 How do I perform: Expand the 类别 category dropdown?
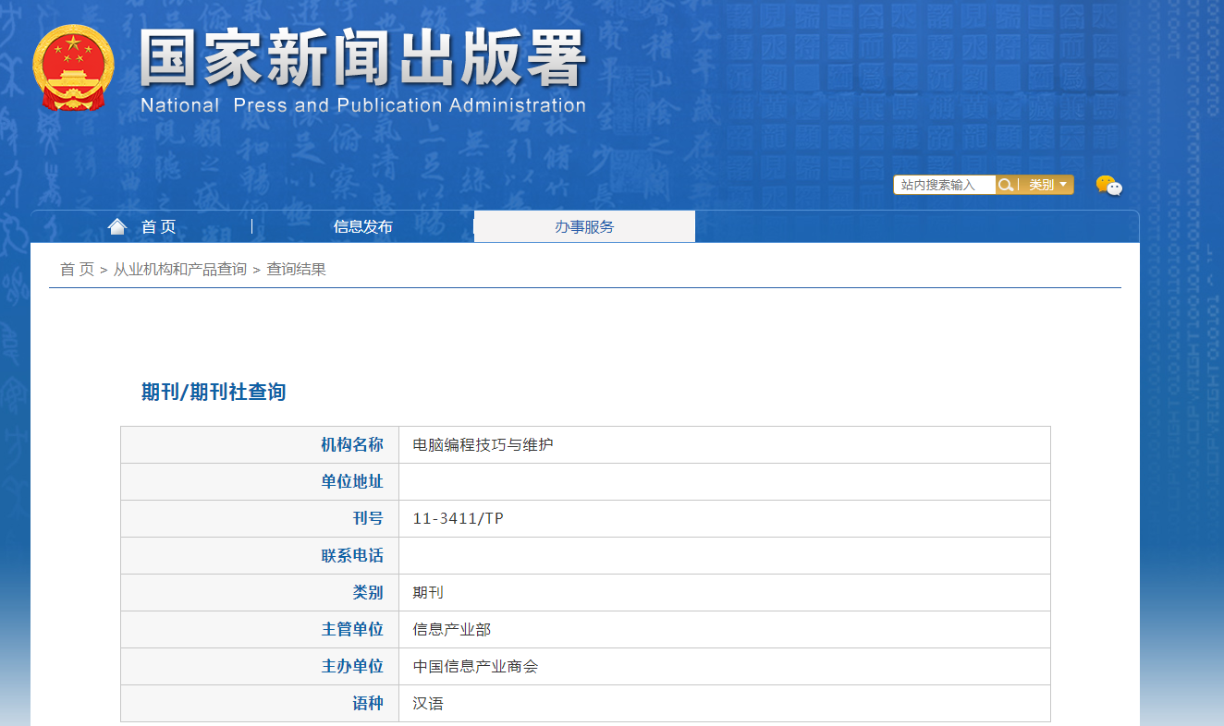click(1047, 185)
